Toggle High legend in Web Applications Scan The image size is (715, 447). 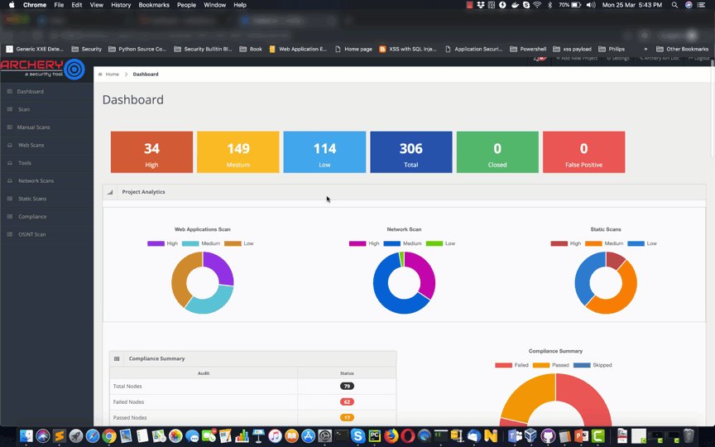tap(162, 243)
